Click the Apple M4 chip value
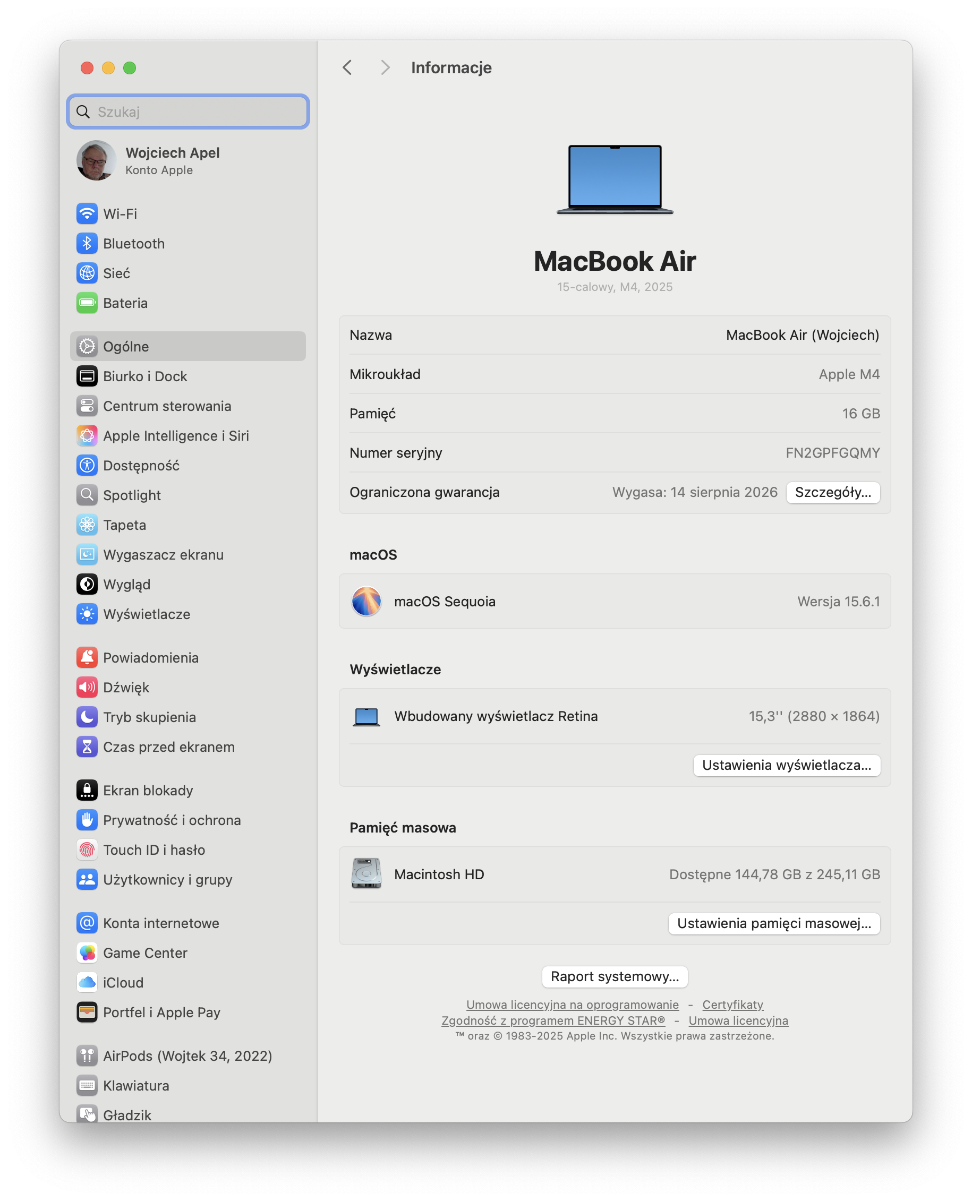 849,374
